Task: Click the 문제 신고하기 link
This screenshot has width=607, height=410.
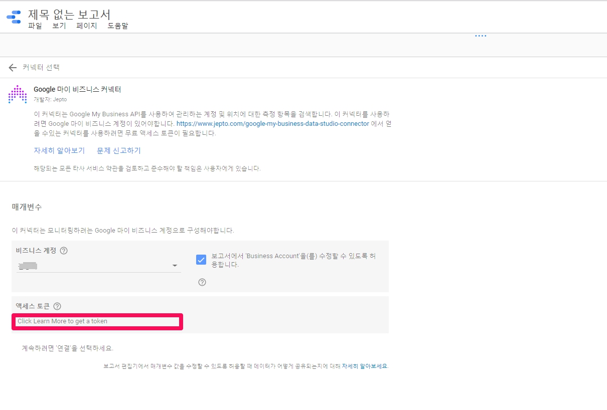Action: (119, 150)
